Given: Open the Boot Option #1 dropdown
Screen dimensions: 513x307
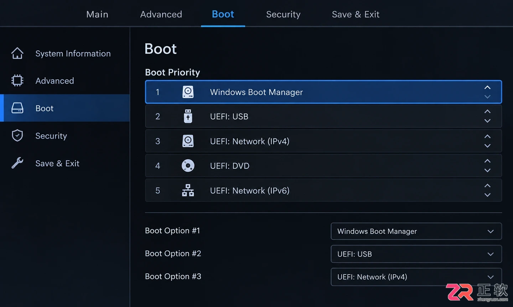Looking at the screenshot, I should click(x=416, y=231).
